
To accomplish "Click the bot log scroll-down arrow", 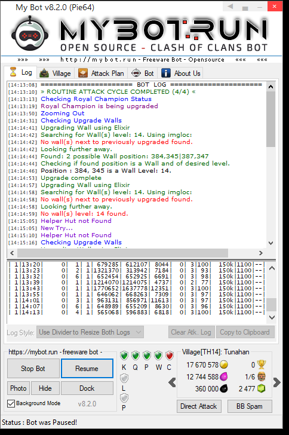I will (x=271, y=243).
